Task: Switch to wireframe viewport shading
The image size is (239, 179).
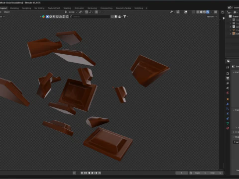Action: click(198, 12)
